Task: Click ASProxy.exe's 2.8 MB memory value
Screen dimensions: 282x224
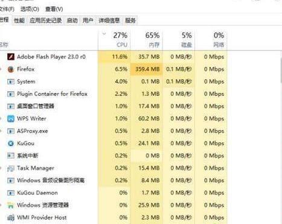Action: [x=150, y=131]
